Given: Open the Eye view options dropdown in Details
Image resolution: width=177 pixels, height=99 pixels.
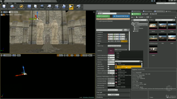Looking at the screenshot, I should (x=128, y=30).
